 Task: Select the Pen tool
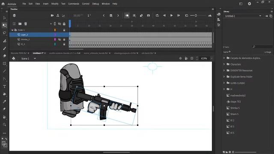tap(5, 79)
